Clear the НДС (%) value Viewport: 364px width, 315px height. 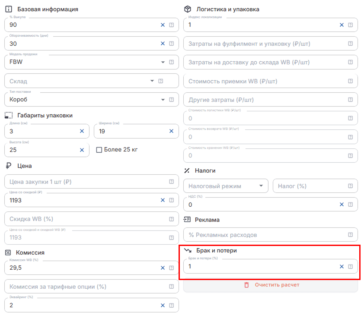point(342,205)
